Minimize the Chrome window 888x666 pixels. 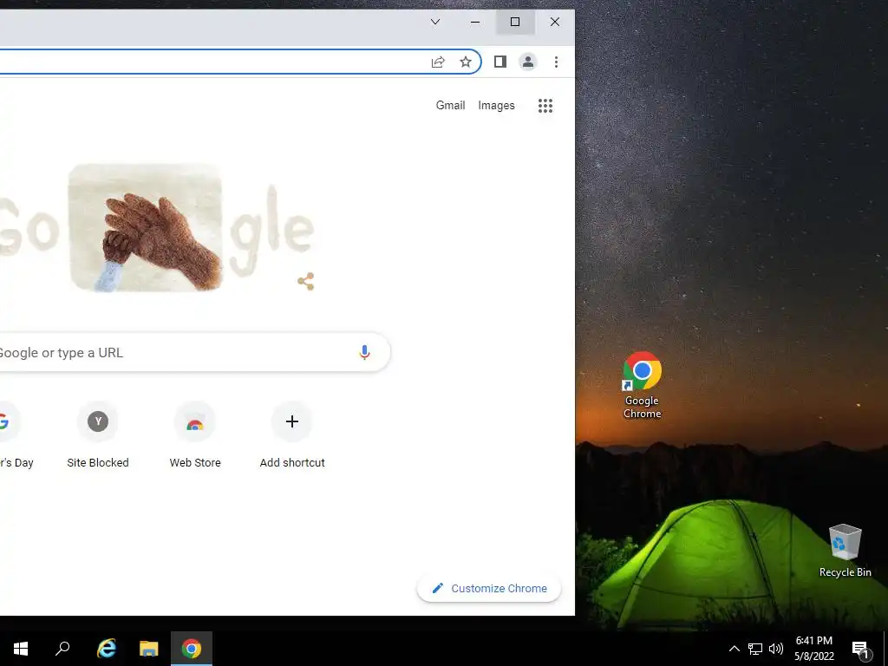coord(475,22)
